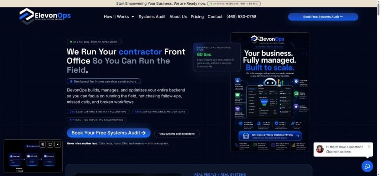Click Book Free Systems Audit header button

click(x=323, y=17)
